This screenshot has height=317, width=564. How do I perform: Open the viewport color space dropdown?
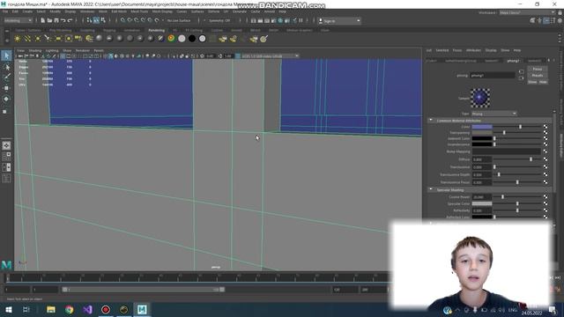pyautogui.click(x=271, y=56)
